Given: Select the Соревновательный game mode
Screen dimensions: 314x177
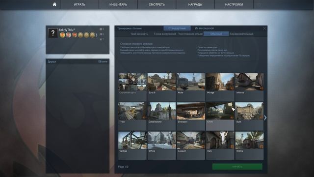Looking at the screenshot, I should 241,34.
